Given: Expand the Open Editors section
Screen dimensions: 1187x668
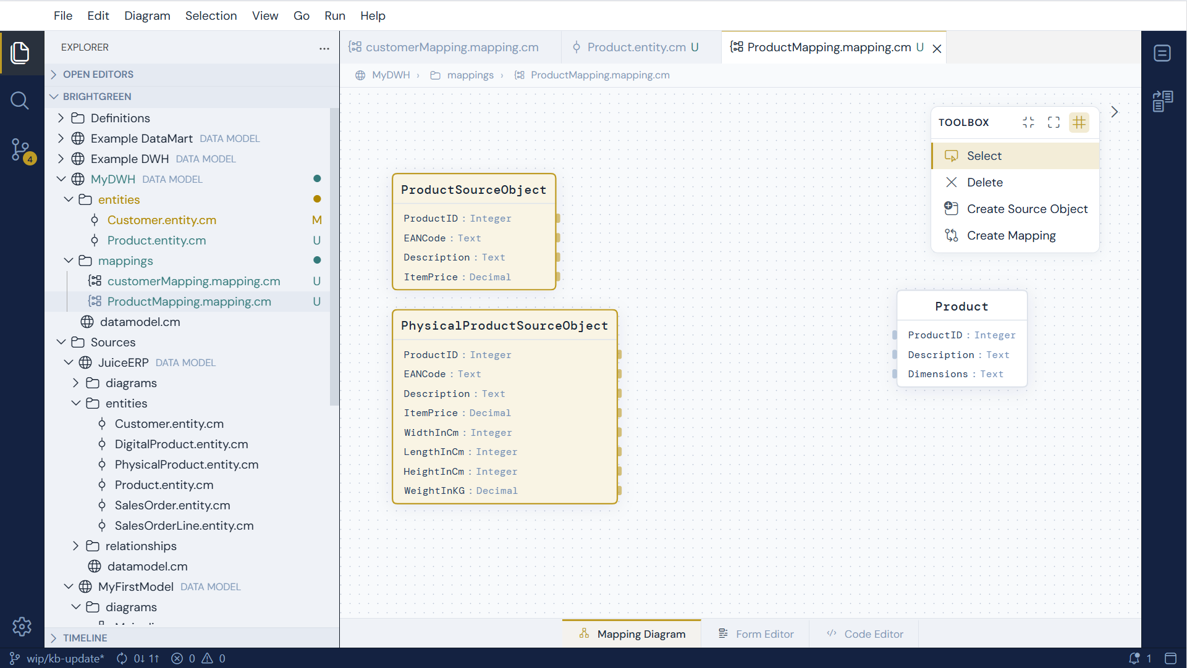Looking at the screenshot, I should tap(192, 75).
